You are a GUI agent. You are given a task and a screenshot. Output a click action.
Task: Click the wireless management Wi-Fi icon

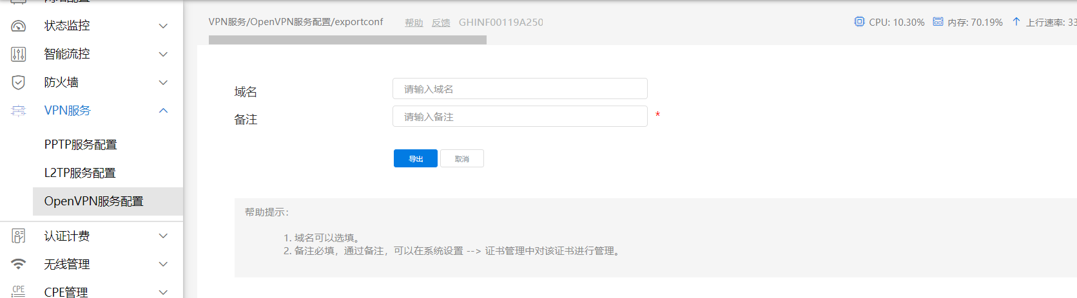coord(19,264)
